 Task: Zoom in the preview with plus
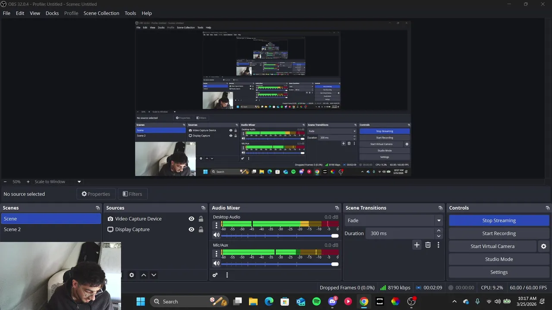pos(28,182)
